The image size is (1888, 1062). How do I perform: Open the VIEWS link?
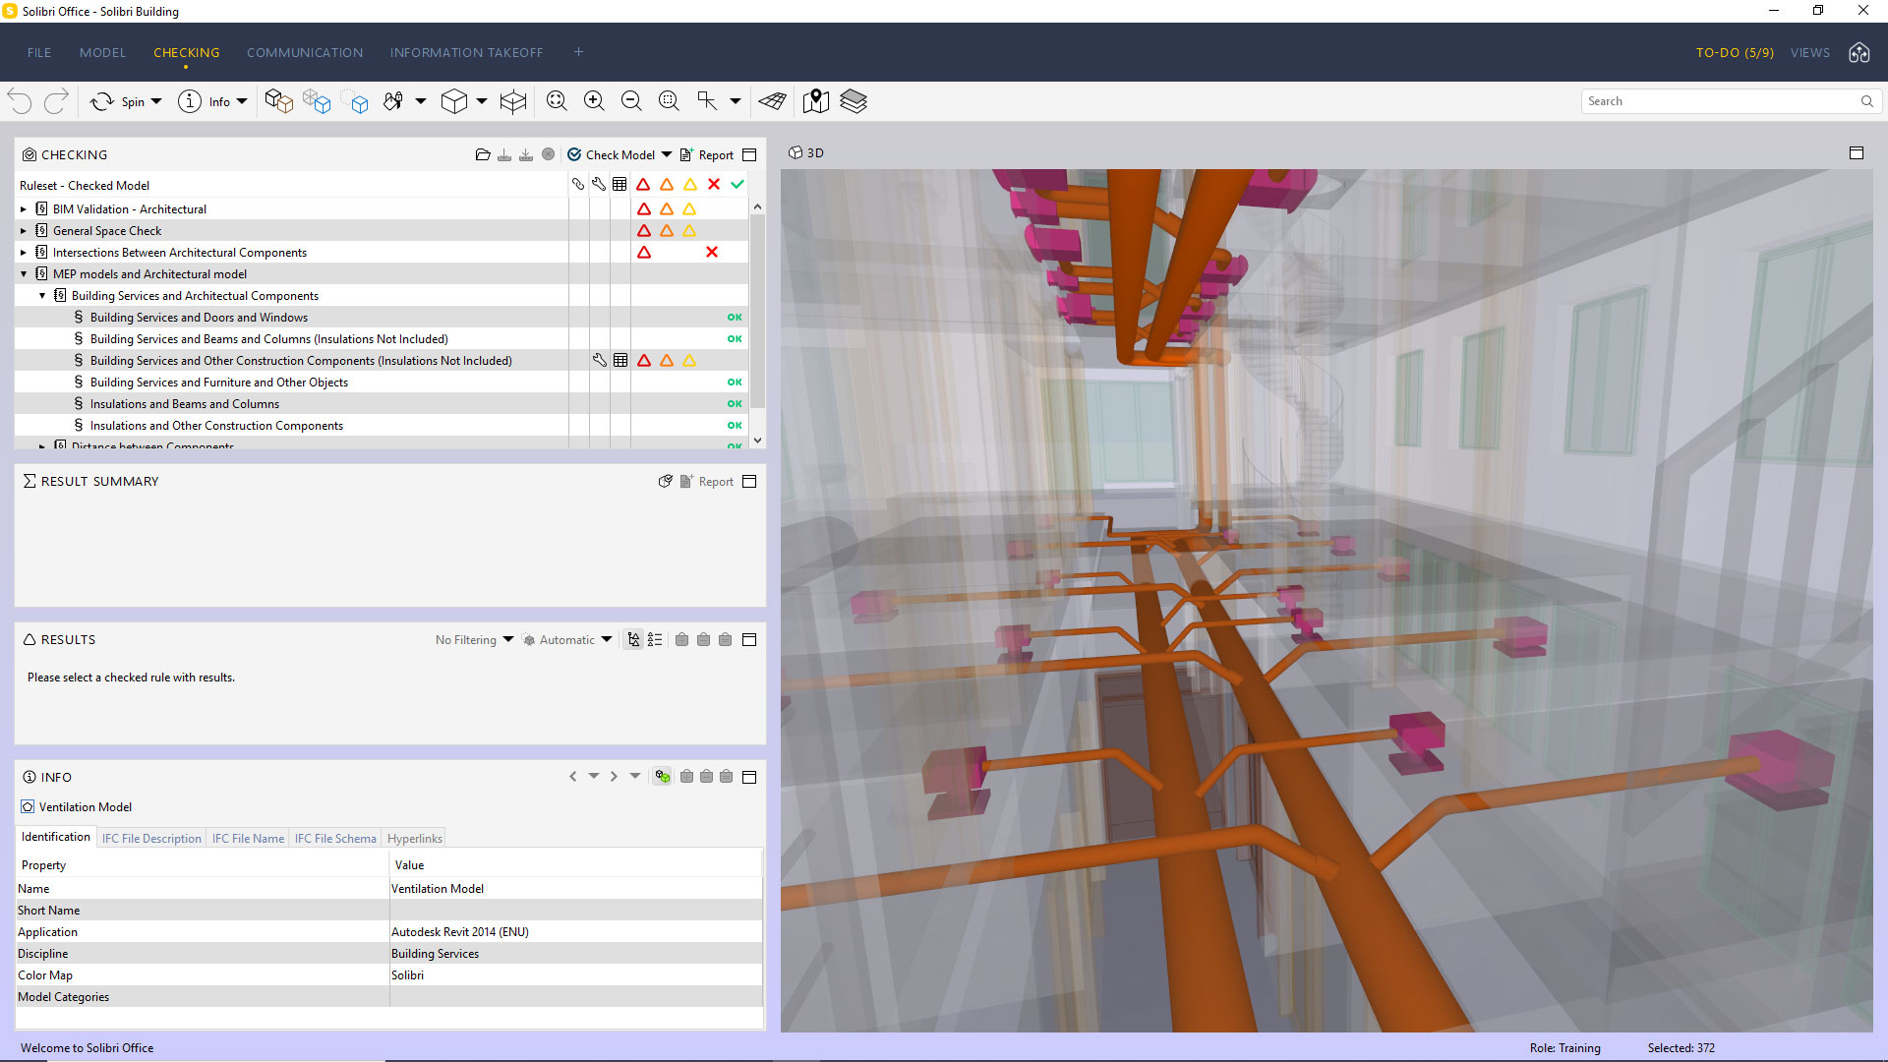pyautogui.click(x=1809, y=52)
